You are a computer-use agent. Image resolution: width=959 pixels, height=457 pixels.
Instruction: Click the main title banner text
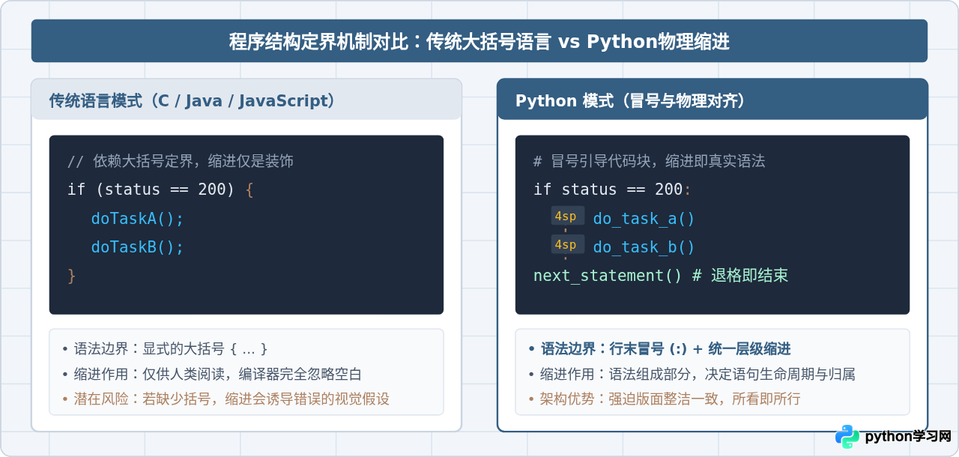(x=479, y=41)
